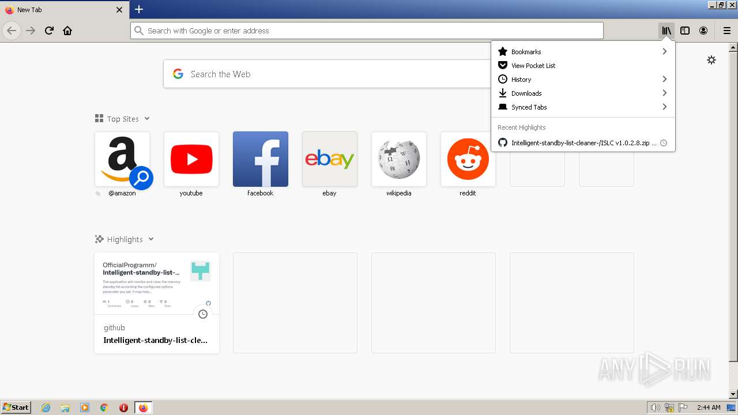Show sidebars toolbar button
Viewport: 738px width, 415px height.
pos(685,31)
